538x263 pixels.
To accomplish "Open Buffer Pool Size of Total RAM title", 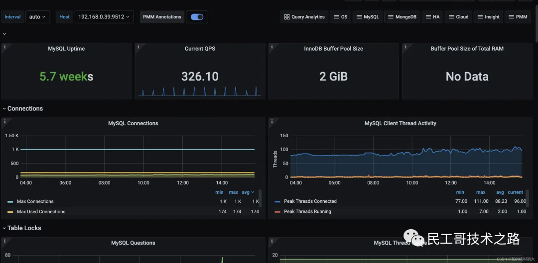I will pos(467,49).
